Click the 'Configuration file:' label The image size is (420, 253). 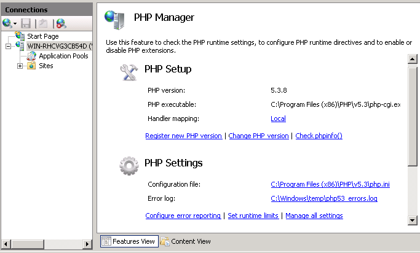tap(174, 184)
